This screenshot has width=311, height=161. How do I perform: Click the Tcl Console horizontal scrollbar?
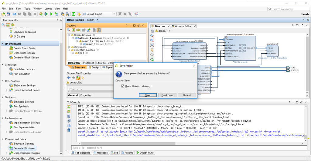point(128,144)
